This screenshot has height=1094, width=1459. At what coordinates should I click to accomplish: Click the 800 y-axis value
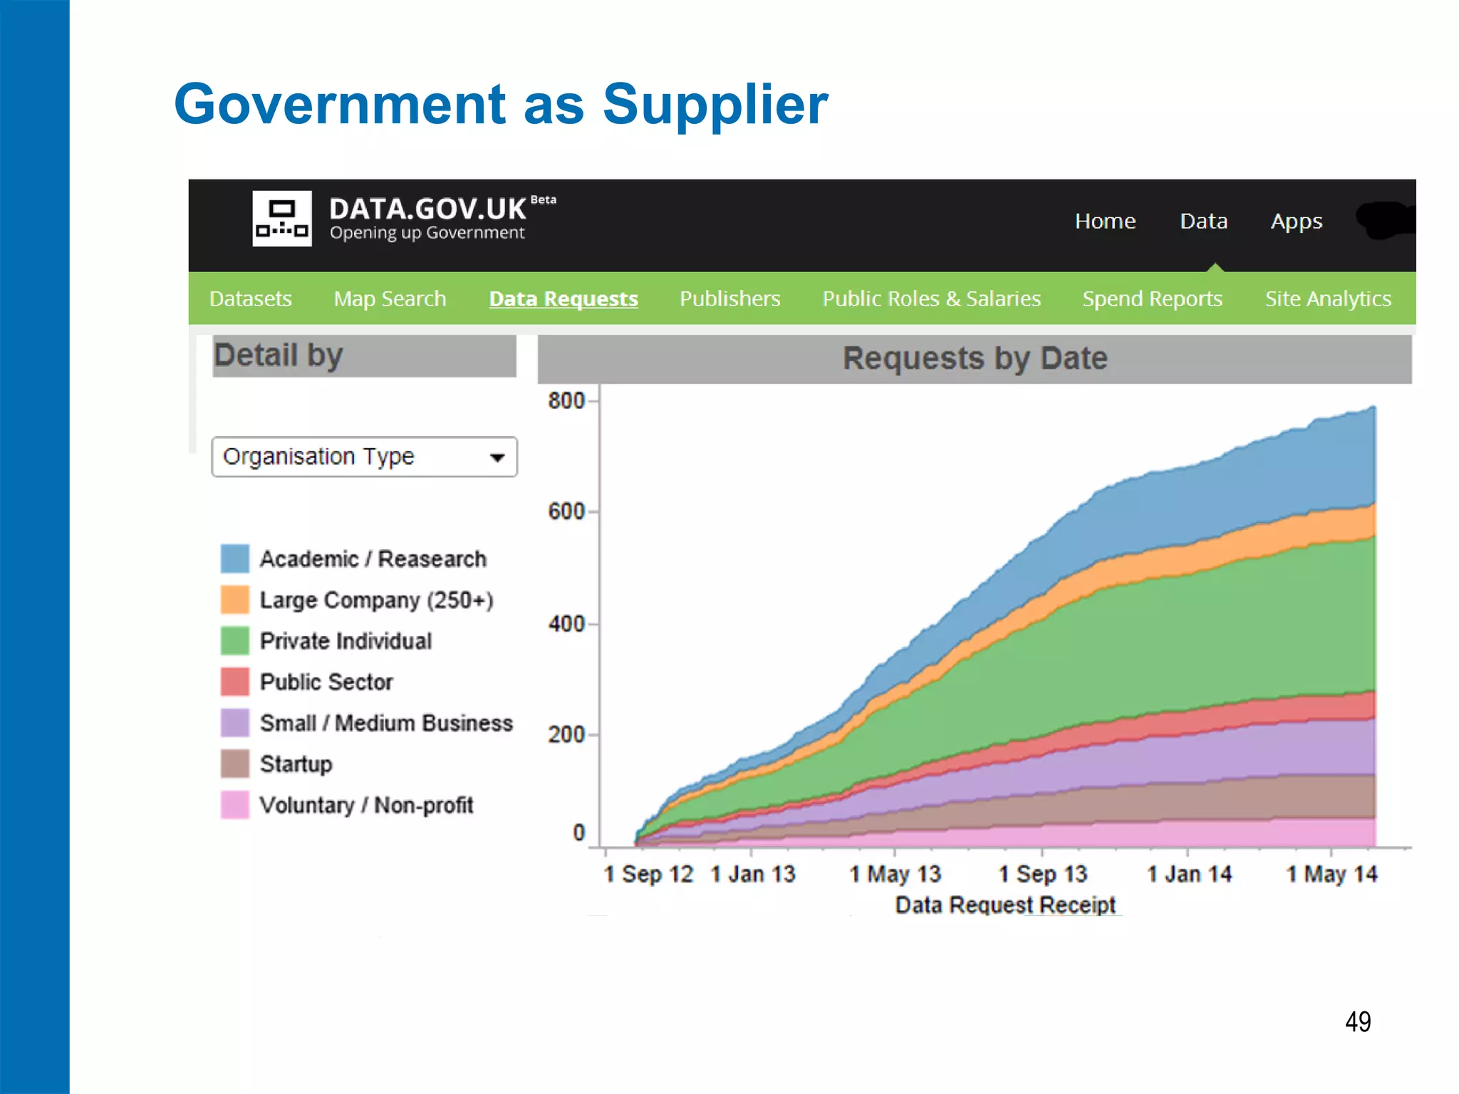(566, 400)
